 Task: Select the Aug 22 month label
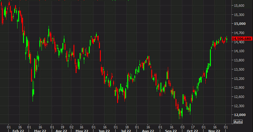[148, 130]
